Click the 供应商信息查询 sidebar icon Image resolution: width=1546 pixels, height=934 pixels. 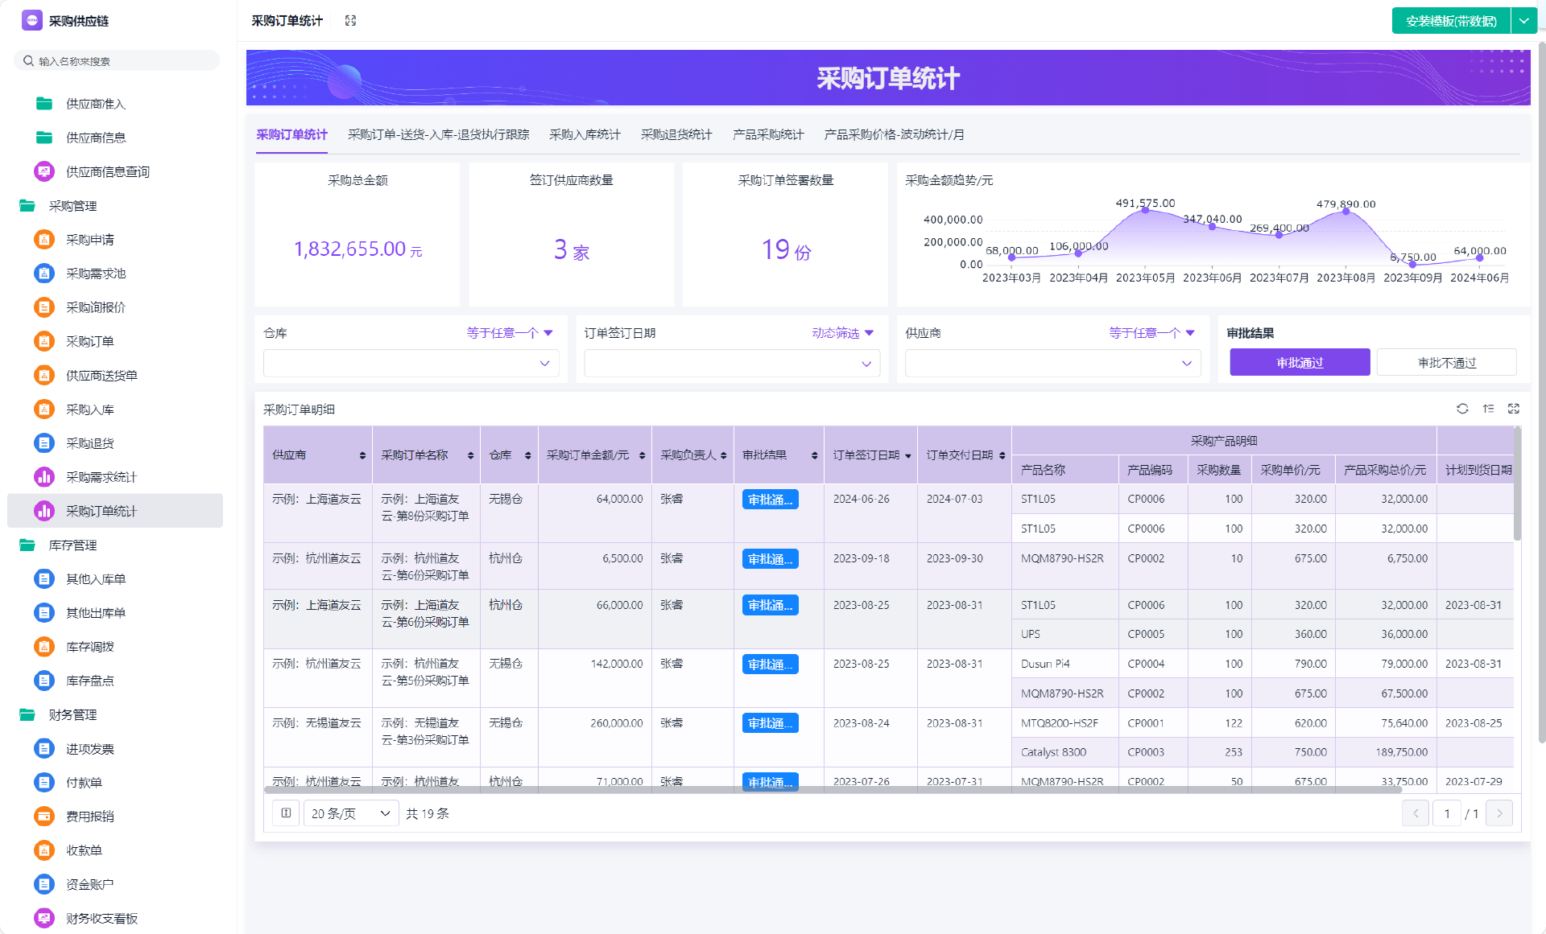click(44, 171)
